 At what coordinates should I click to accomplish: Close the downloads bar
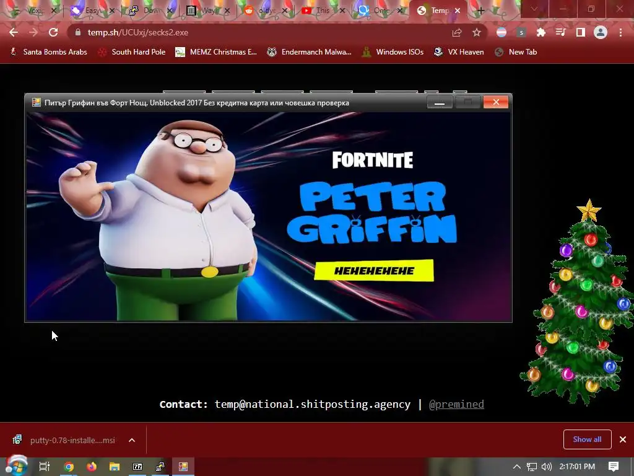tap(623, 439)
